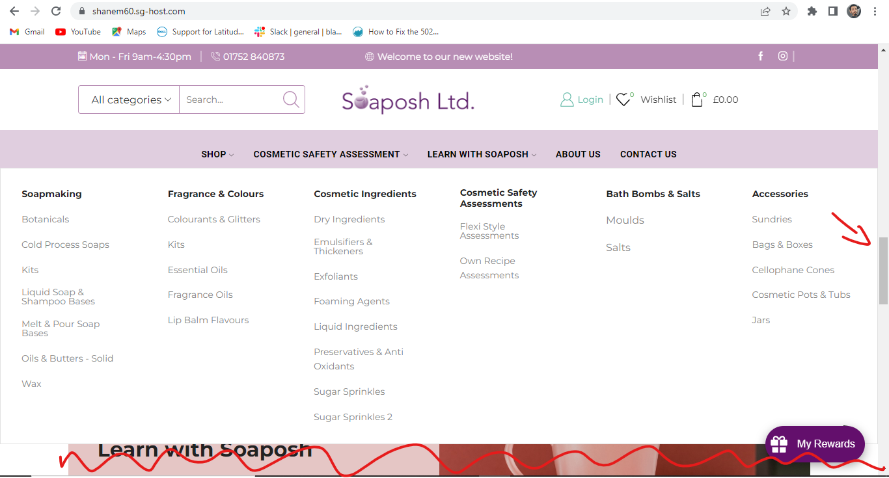Screen dimensions: 889x478
Task: Expand the SHOP menu
Action: pos(217,154)
